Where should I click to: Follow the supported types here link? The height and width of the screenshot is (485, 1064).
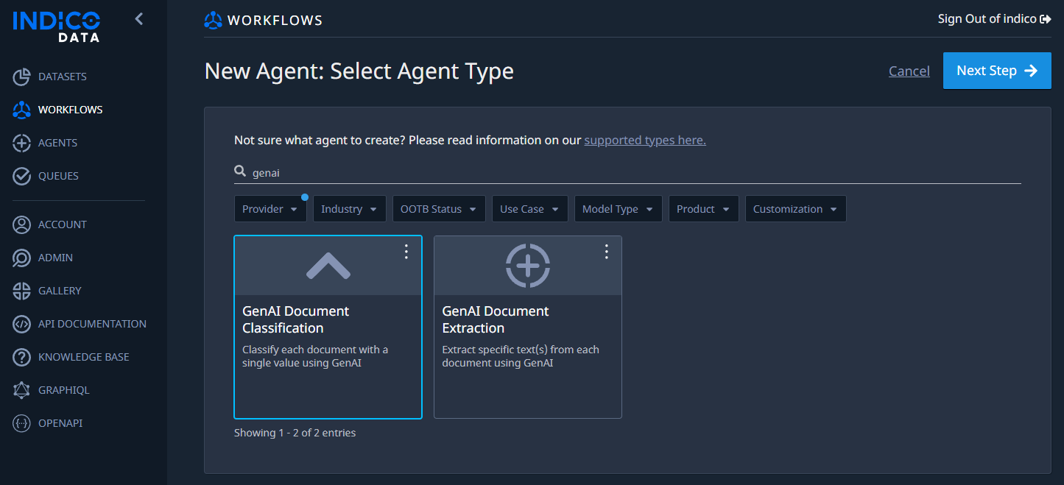pyautogui.click(x=645, y=140)
